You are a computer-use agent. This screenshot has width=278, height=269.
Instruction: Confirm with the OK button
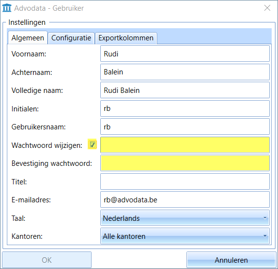47,260
